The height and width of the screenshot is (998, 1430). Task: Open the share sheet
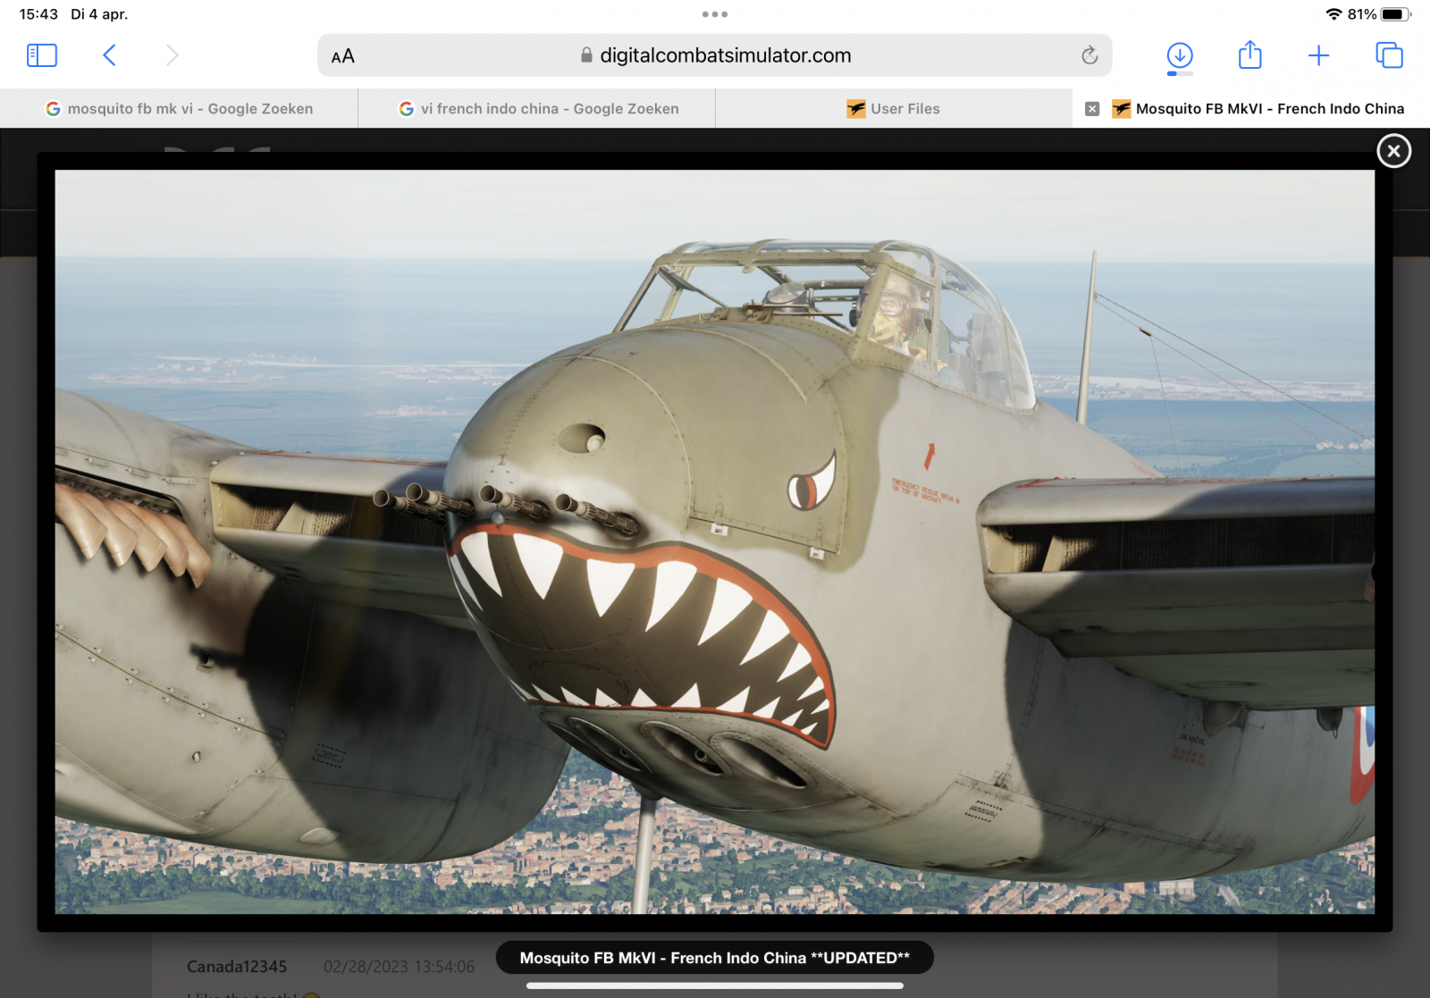pos(1249,55)
